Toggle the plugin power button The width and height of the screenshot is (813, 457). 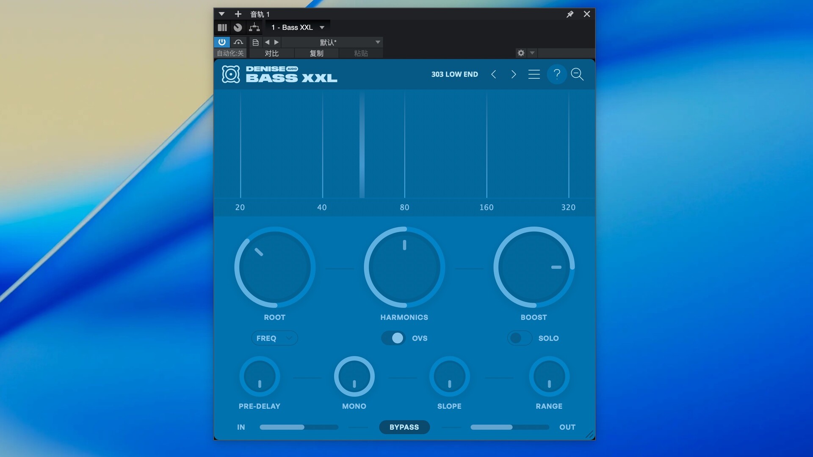click(x=222, y=42)
